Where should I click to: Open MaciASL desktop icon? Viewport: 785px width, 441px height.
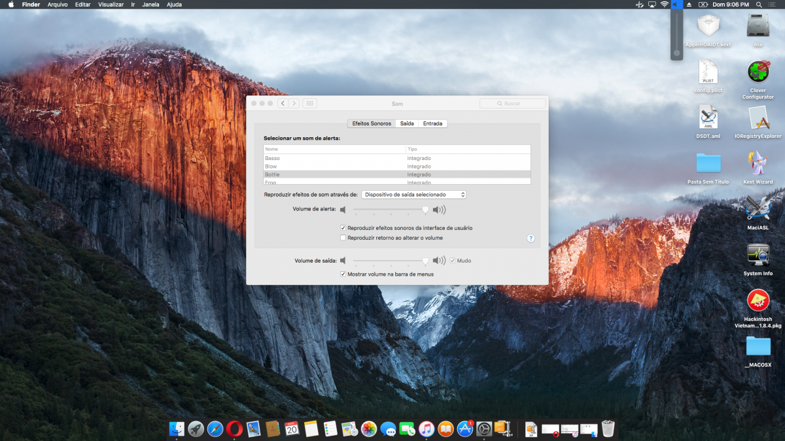[x=758, y=208]
